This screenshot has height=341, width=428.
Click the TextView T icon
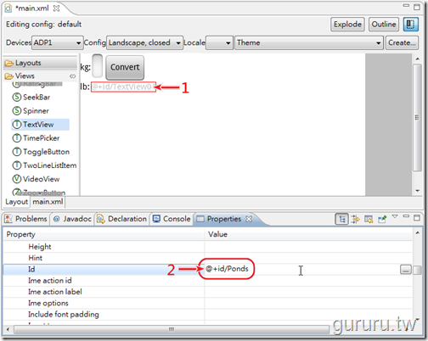point(17,125)
